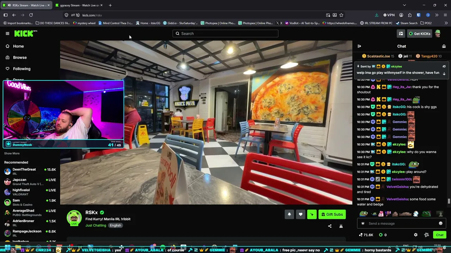Click VelvetGeisha's 'you're dehydrated and tired' message
Image resolution: width=451 pixels, height=253 pixels.
399,189
